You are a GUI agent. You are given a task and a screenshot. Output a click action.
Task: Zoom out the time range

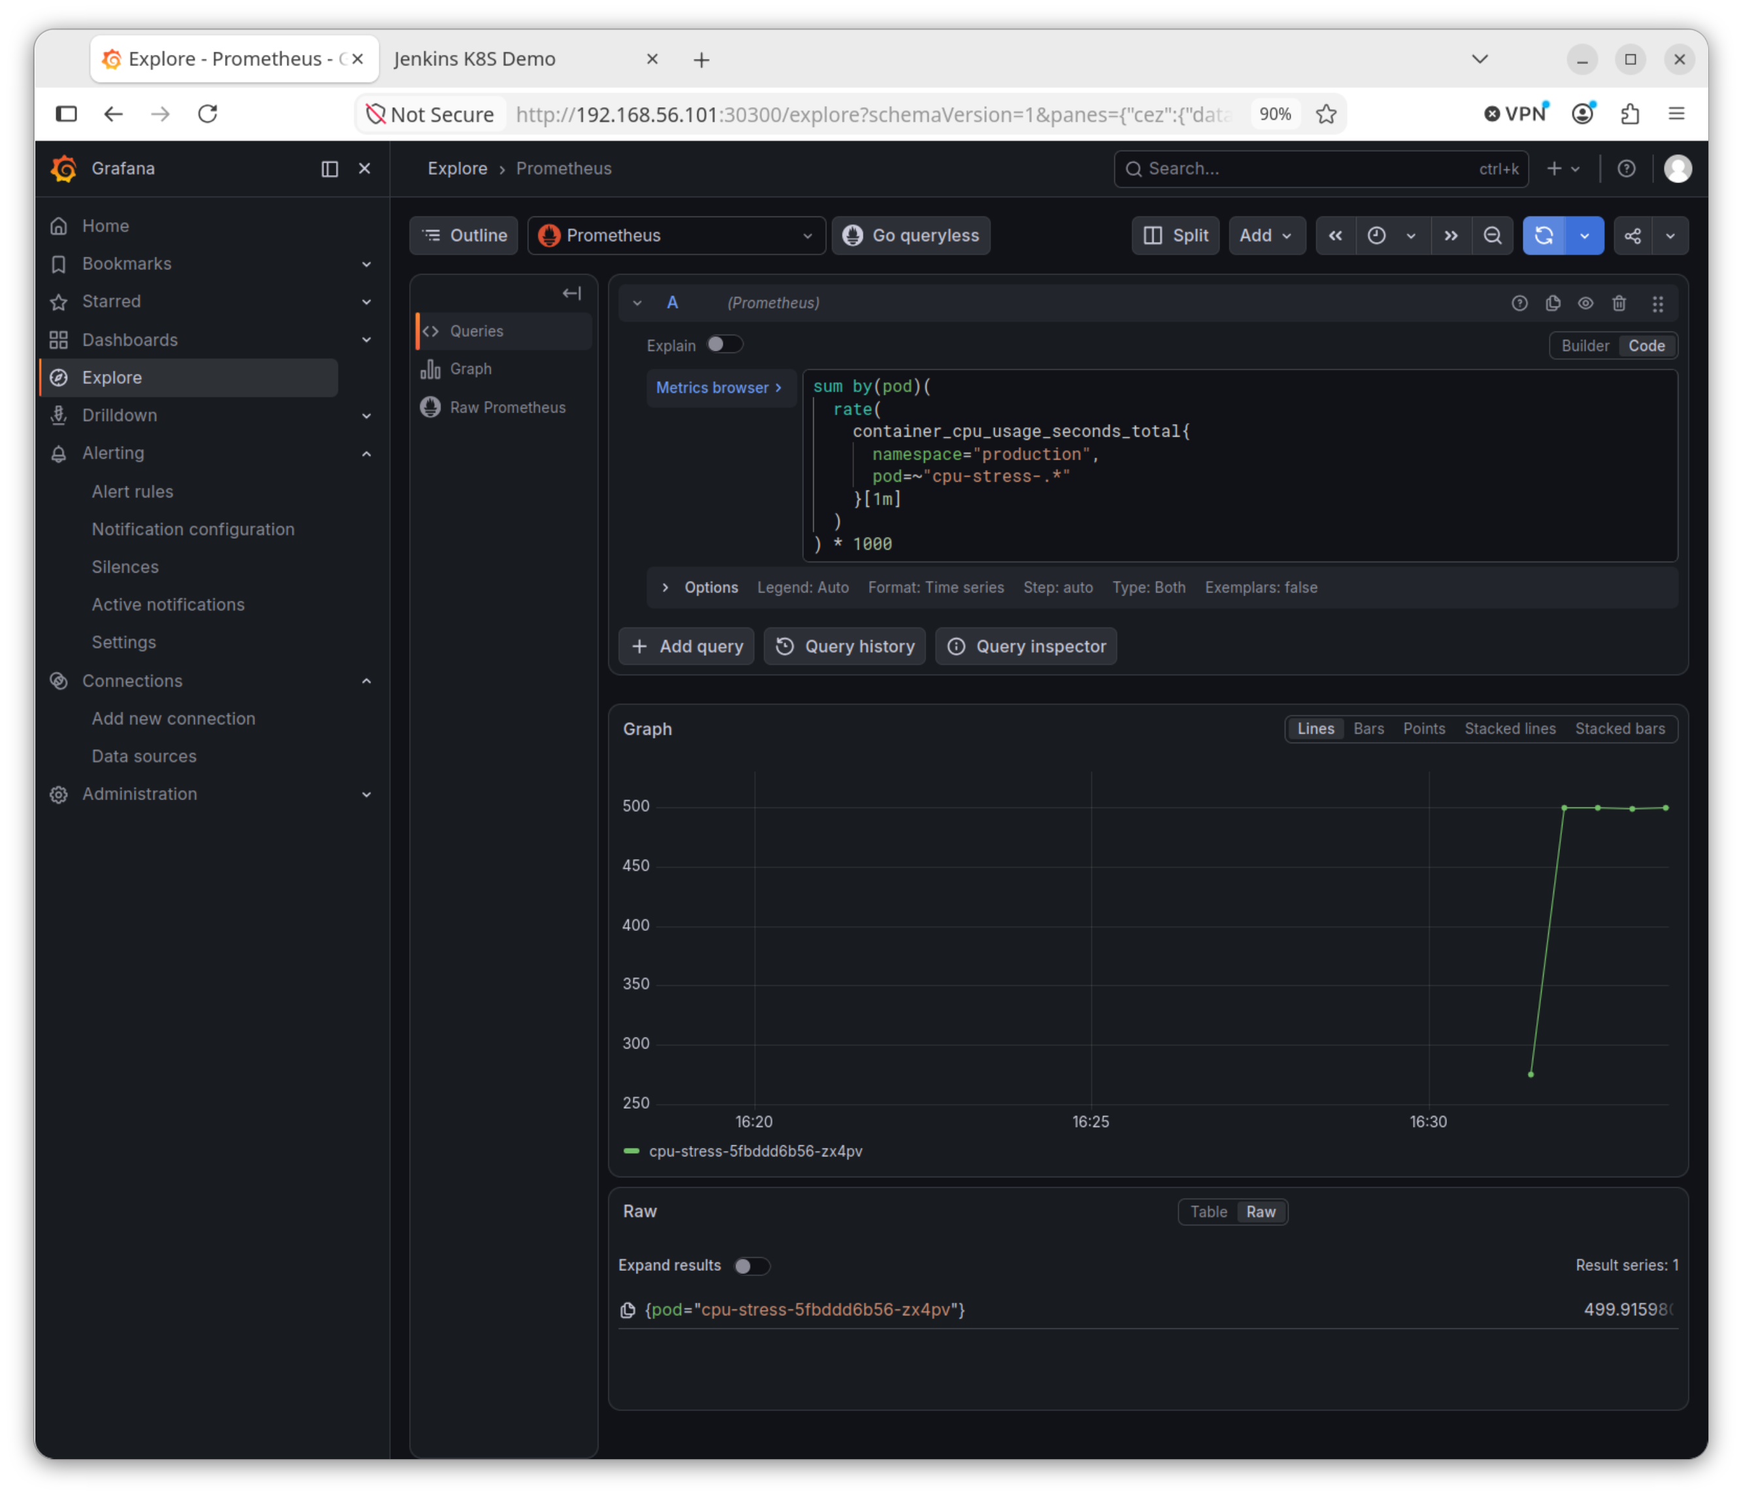click(x=1492, y=235)
